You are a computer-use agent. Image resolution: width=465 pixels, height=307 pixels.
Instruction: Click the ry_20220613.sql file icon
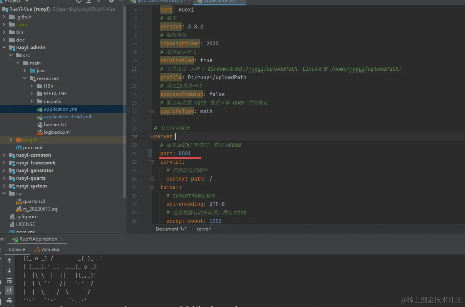coord(19,209)
